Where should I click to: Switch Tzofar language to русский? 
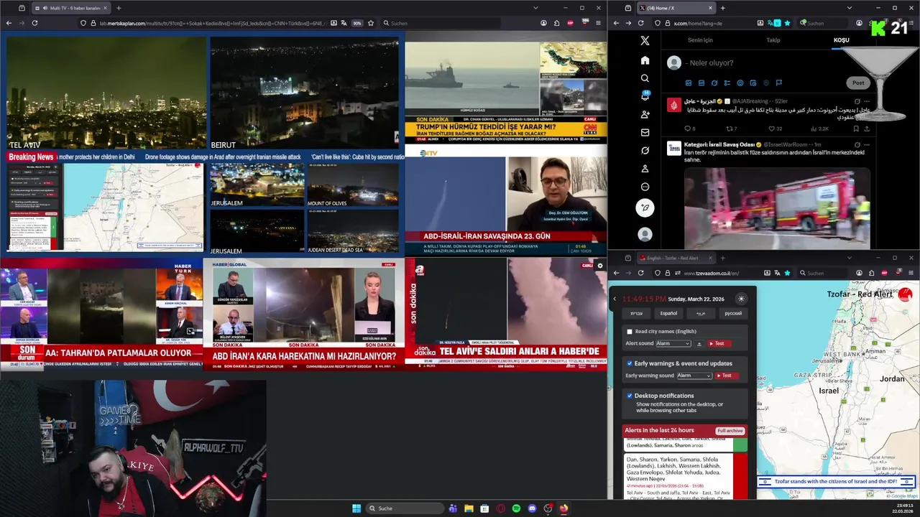point(733,313)
